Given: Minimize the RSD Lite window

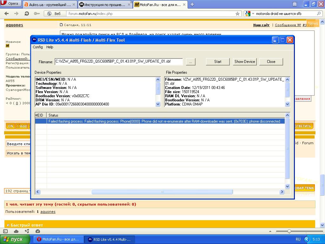Looking at the screenshot, I should coord(275,40).
